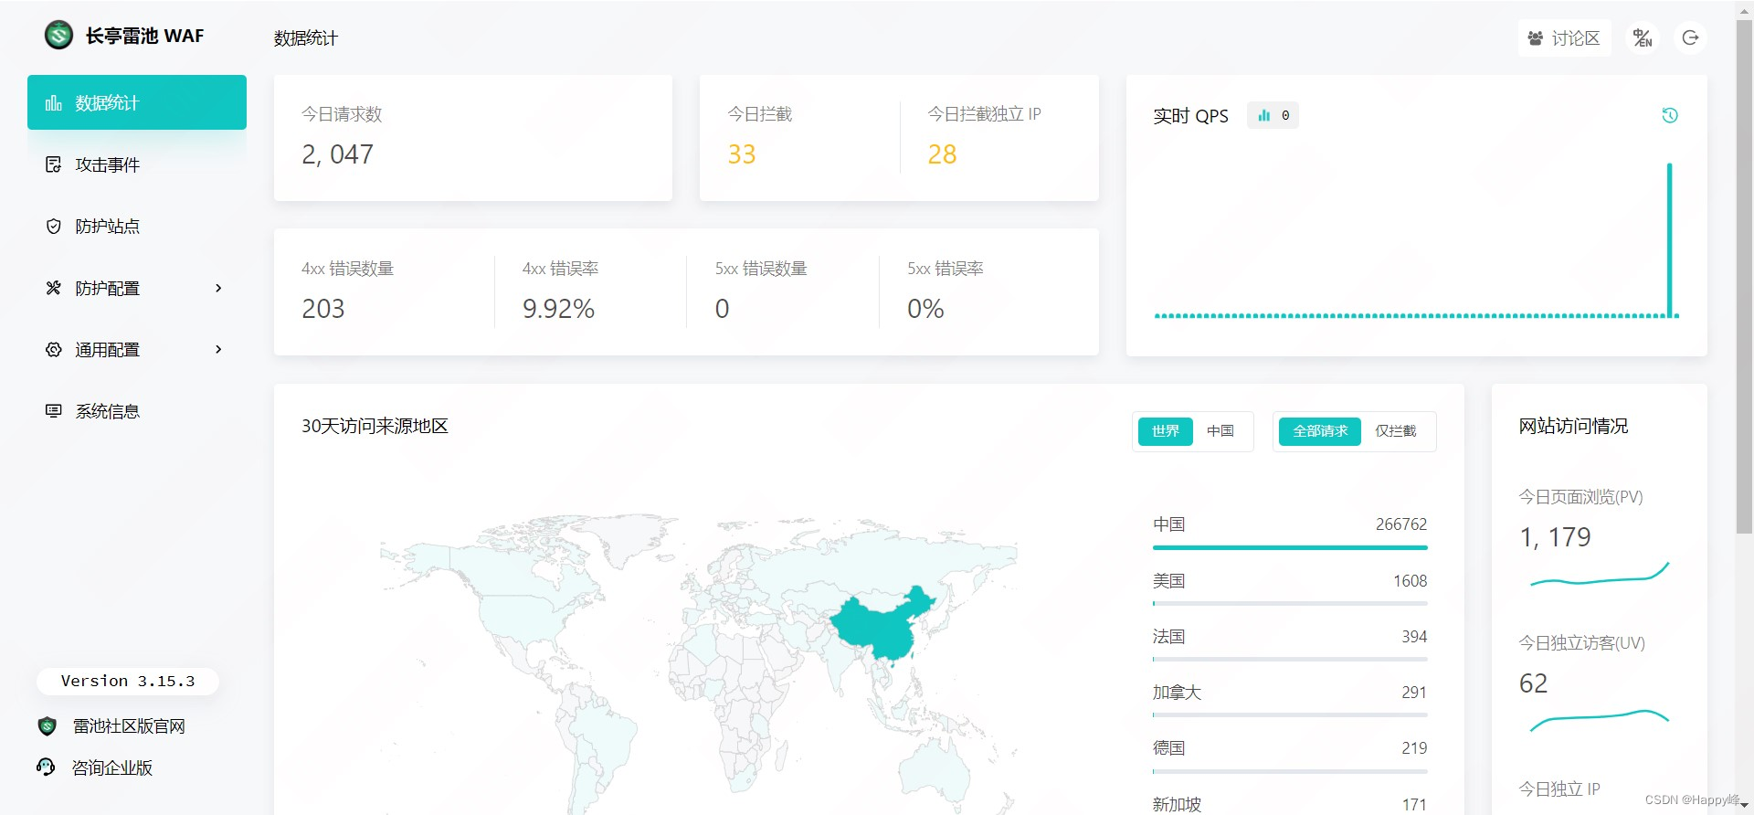The image size is (1754, 815).
Task: Click the 30天访问来源地区 heading
Action: pyautogui.click(x=375, y=426)
